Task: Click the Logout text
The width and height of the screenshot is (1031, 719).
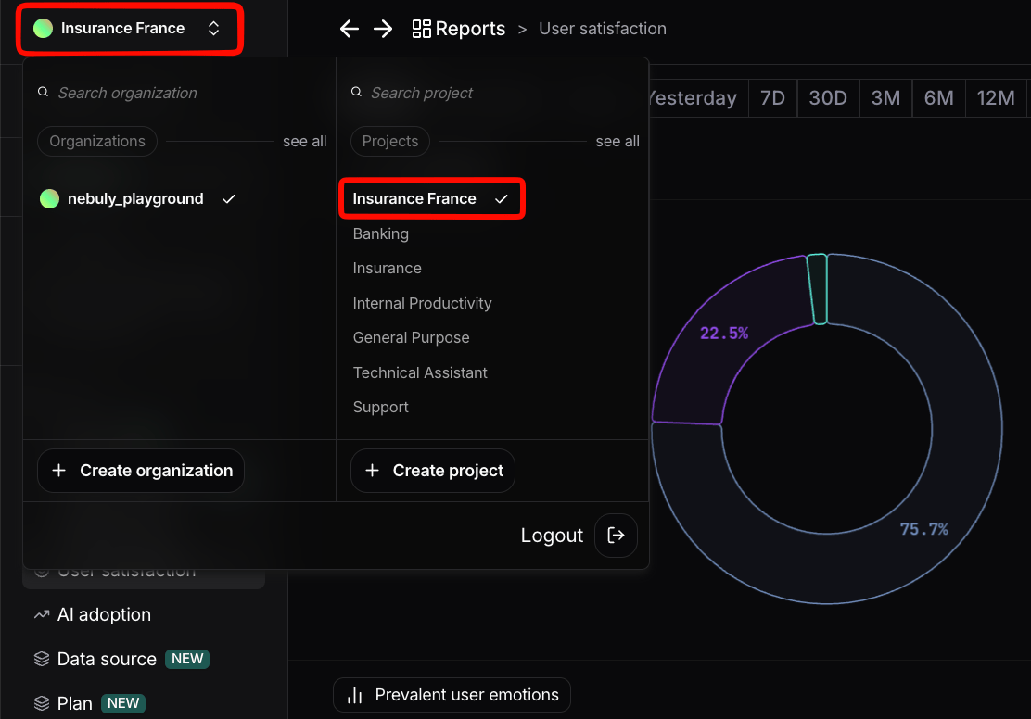Action: 552,536
